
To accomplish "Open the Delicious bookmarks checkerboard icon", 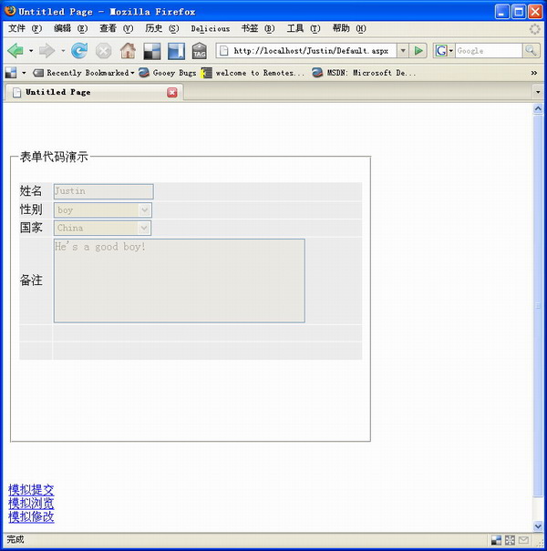I will (x=152, y=51).
